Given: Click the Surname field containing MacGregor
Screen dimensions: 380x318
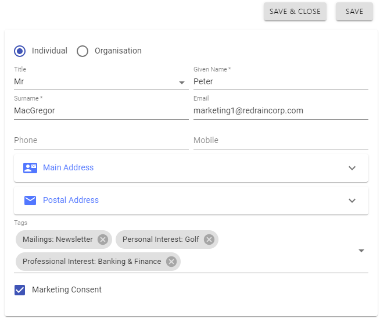Looking at the screenshot, I should 101,110.
